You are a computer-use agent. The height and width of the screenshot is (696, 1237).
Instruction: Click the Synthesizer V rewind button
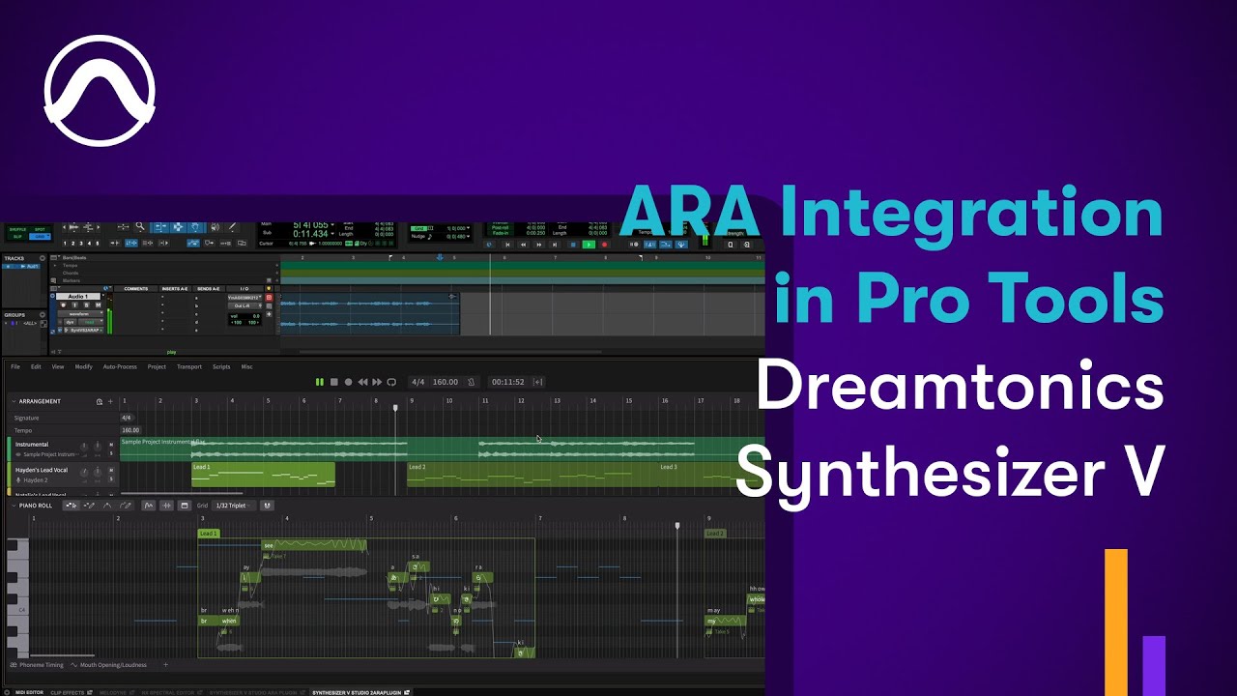pos(362,382)
